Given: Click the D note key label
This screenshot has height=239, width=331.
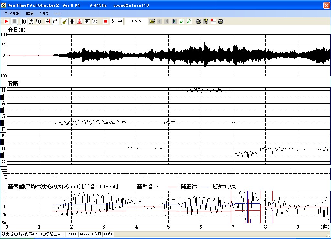Looking at the screenshot, I should tap(3, 149).
